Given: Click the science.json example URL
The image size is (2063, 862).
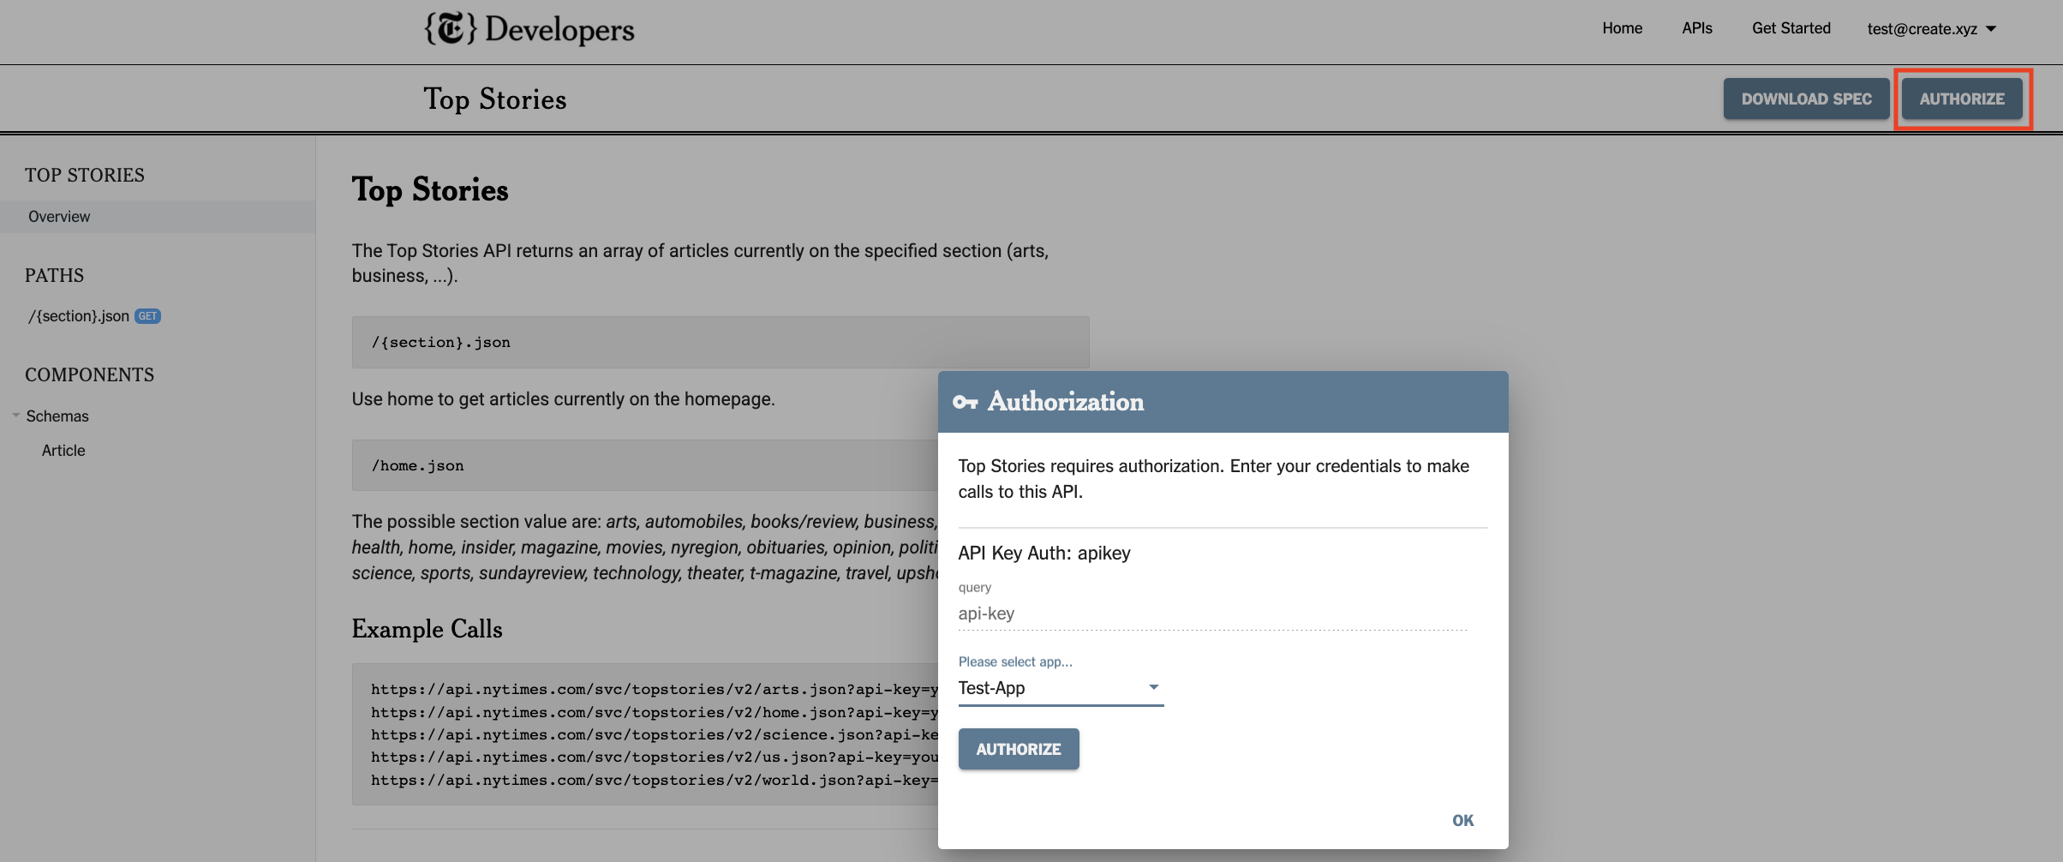Looking at the screenshot, I should tap(655, 734).
